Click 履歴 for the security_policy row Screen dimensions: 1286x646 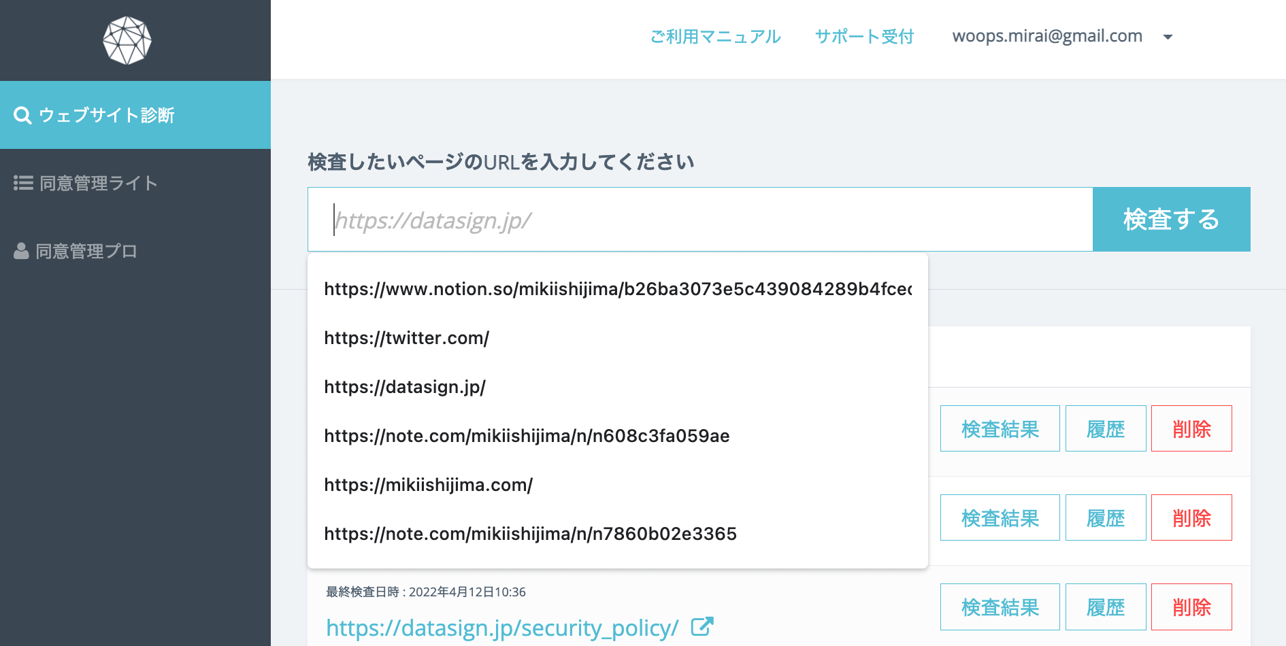click(1106, 607)
